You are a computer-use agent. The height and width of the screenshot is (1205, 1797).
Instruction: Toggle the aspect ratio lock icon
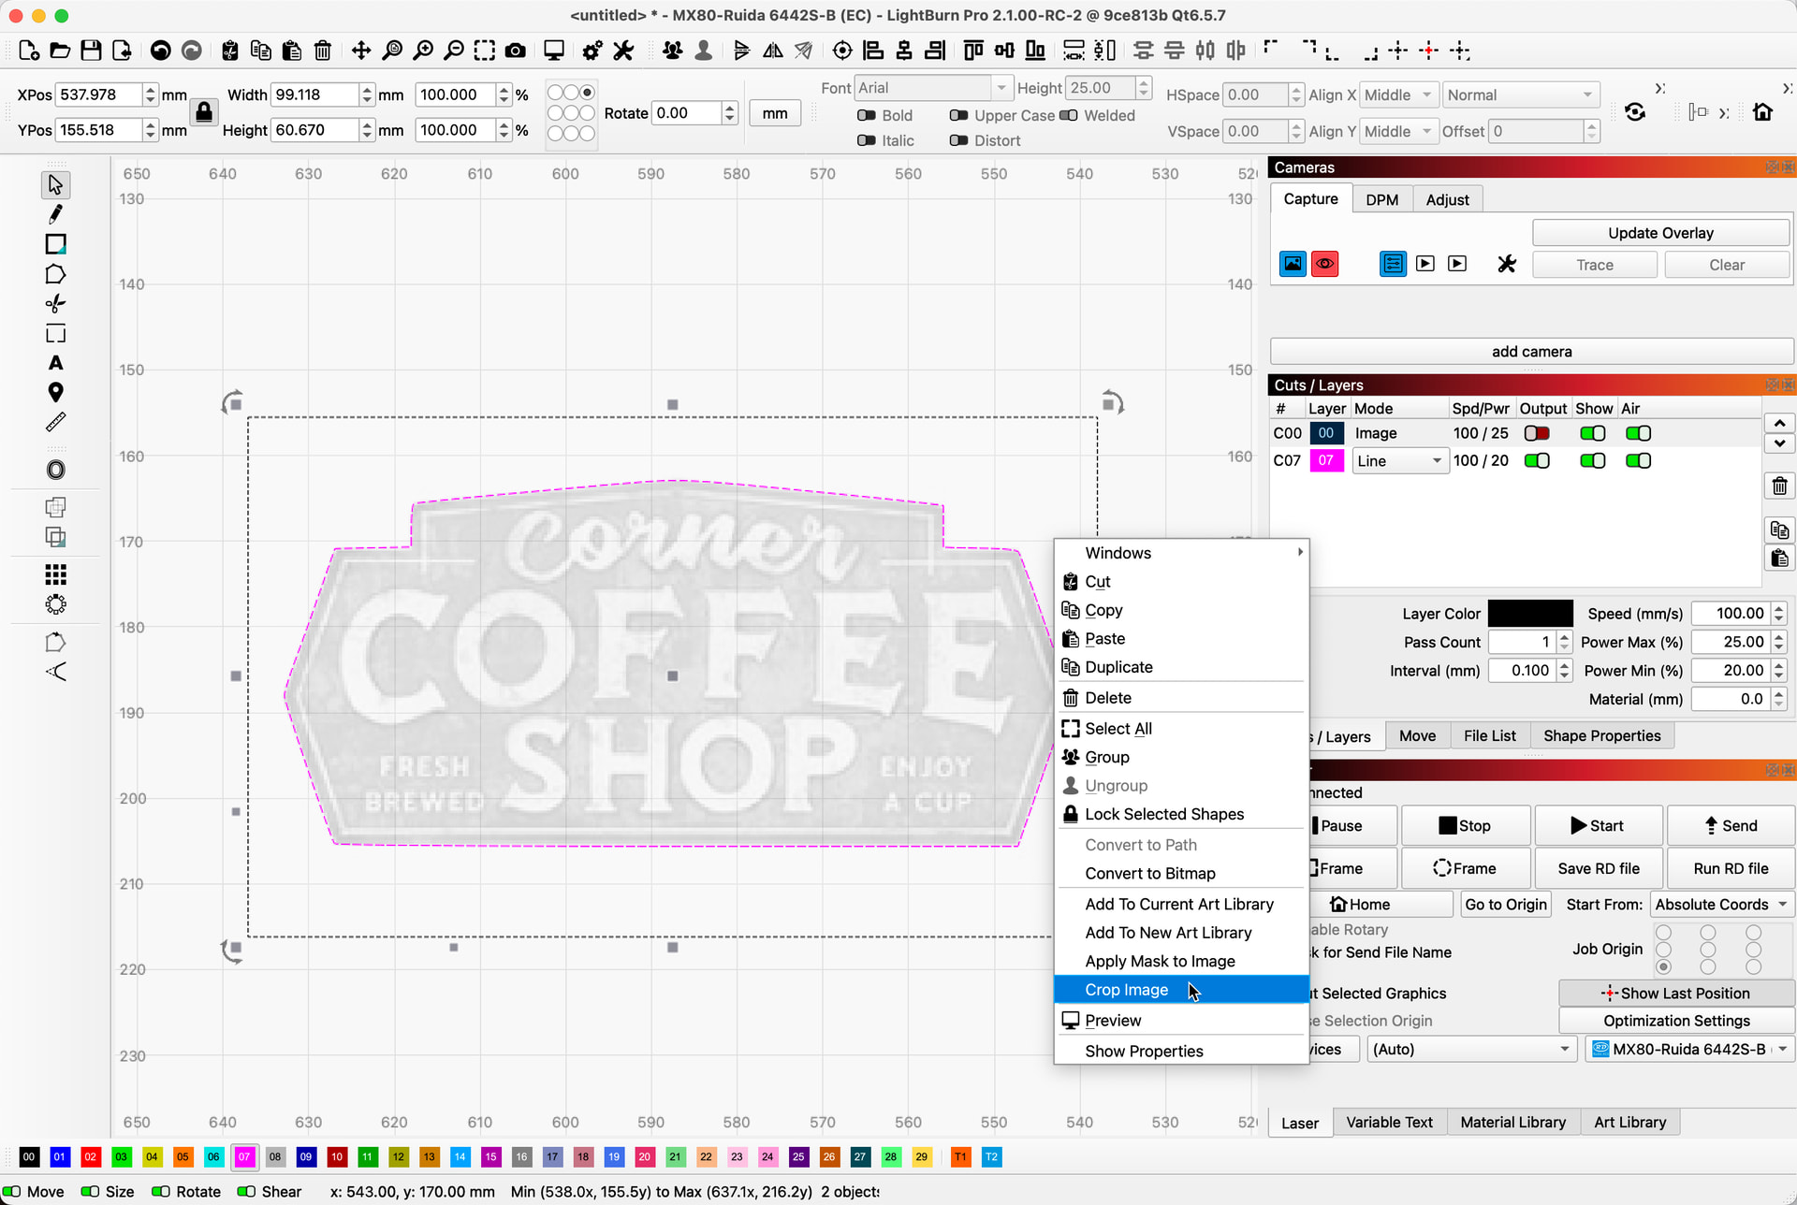pyautogui.click(x=203, y=112)
